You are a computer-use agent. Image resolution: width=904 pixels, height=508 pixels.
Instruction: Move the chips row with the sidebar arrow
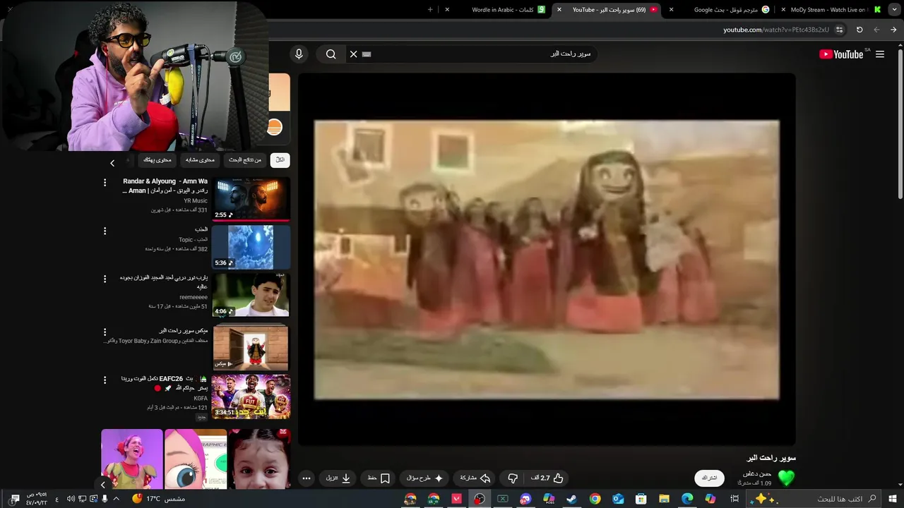(112, 163)
